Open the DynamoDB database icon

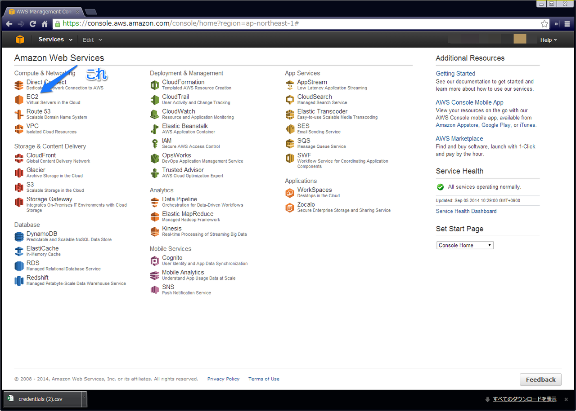tap(19, 237)
